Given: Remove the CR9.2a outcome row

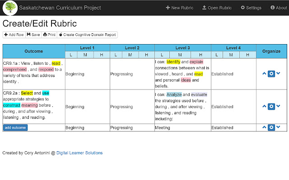Looking at the screenshot, I should (271, 106).
